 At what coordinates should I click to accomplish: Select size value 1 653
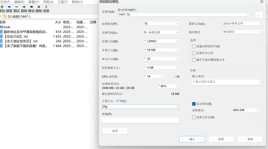[x=57, y=37]
